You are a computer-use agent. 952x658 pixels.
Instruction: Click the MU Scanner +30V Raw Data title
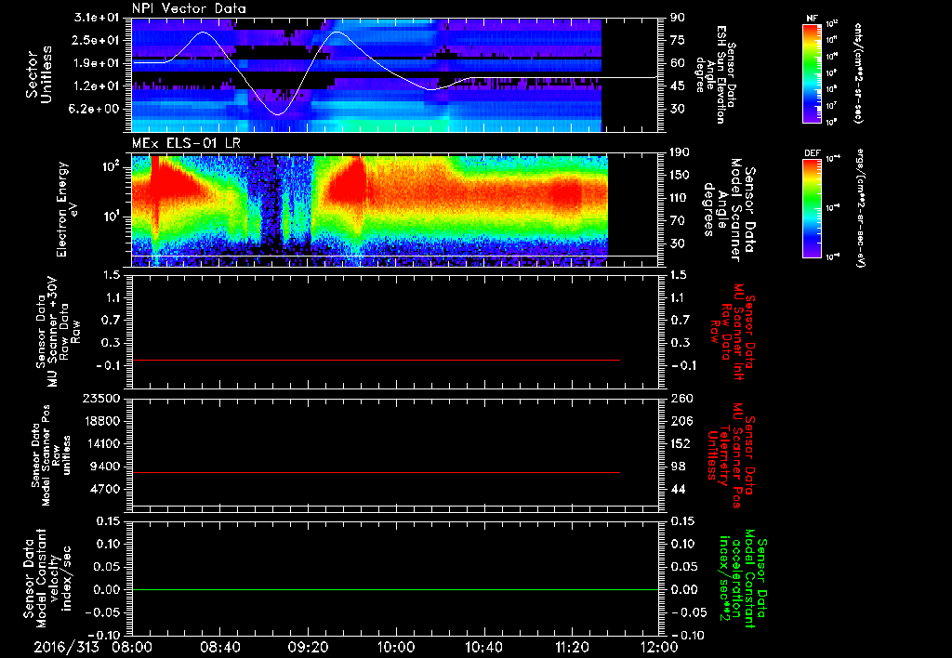59,332
